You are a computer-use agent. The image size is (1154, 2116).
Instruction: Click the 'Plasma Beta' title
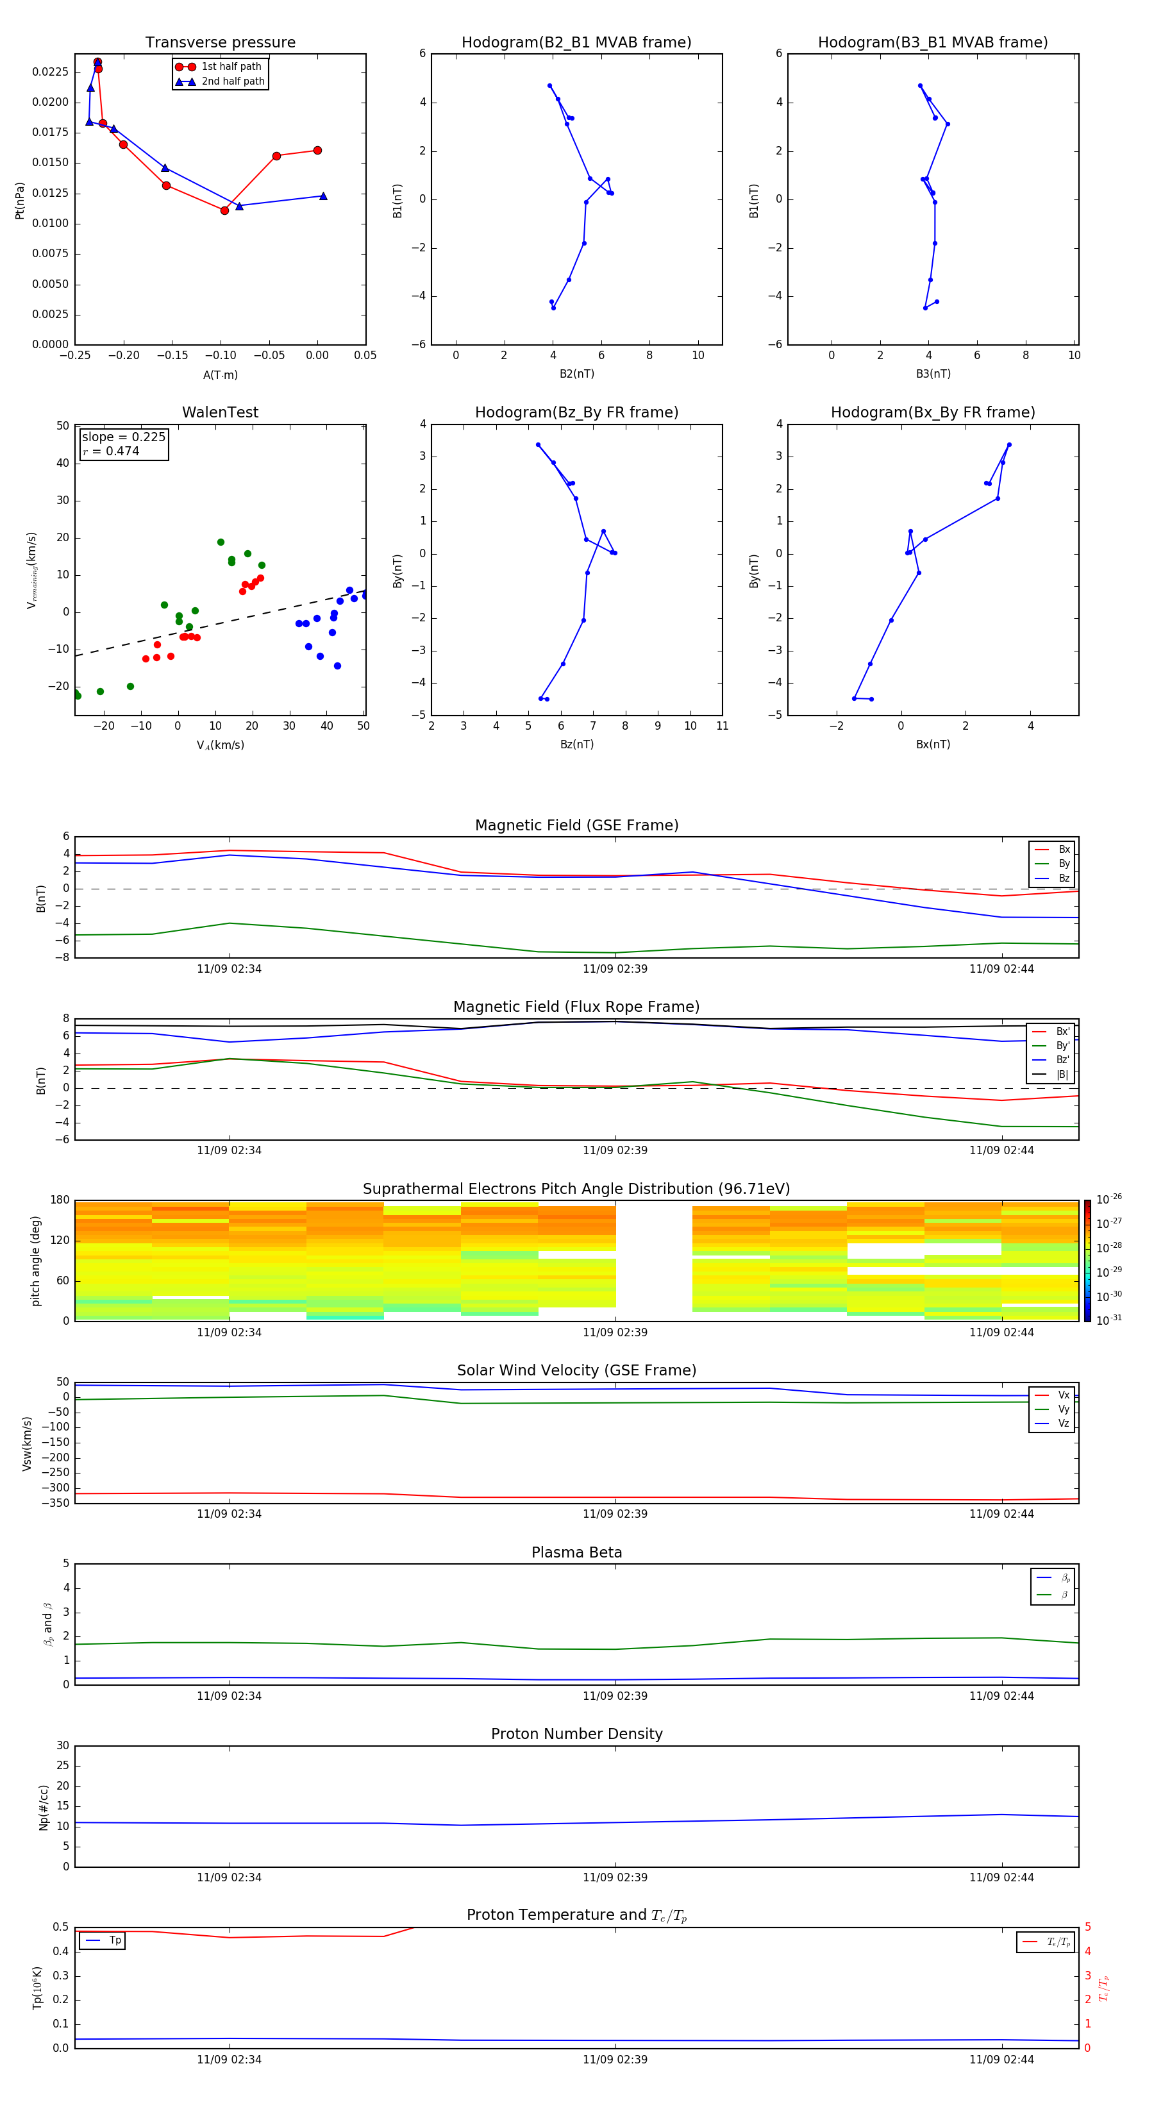[x=576, y=1552]
